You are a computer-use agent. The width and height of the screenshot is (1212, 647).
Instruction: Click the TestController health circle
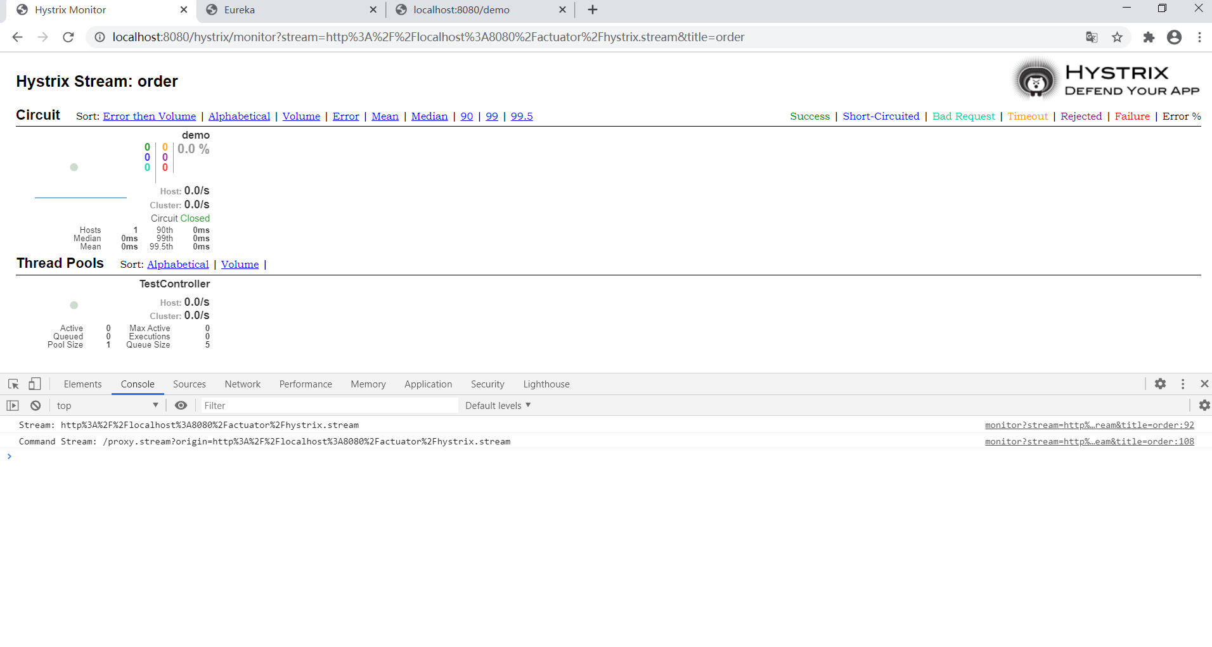(74, 305)
